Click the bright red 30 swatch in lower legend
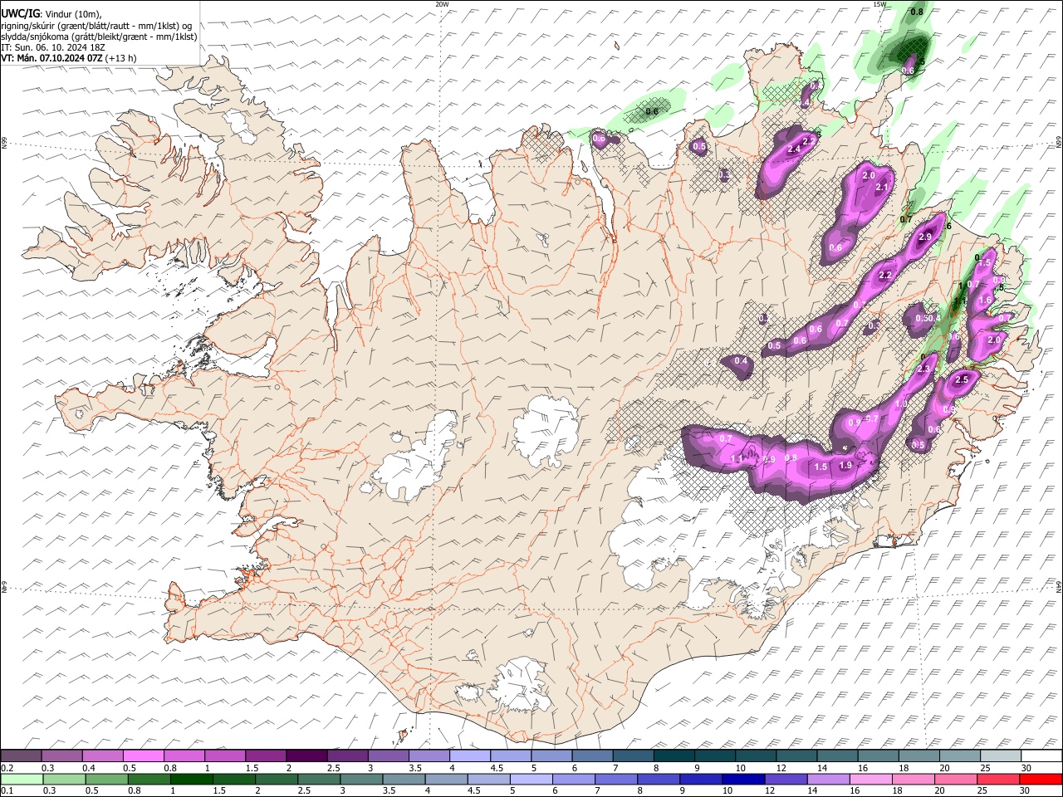Viewport: 1063px width, 797px height. [1041, 780]
